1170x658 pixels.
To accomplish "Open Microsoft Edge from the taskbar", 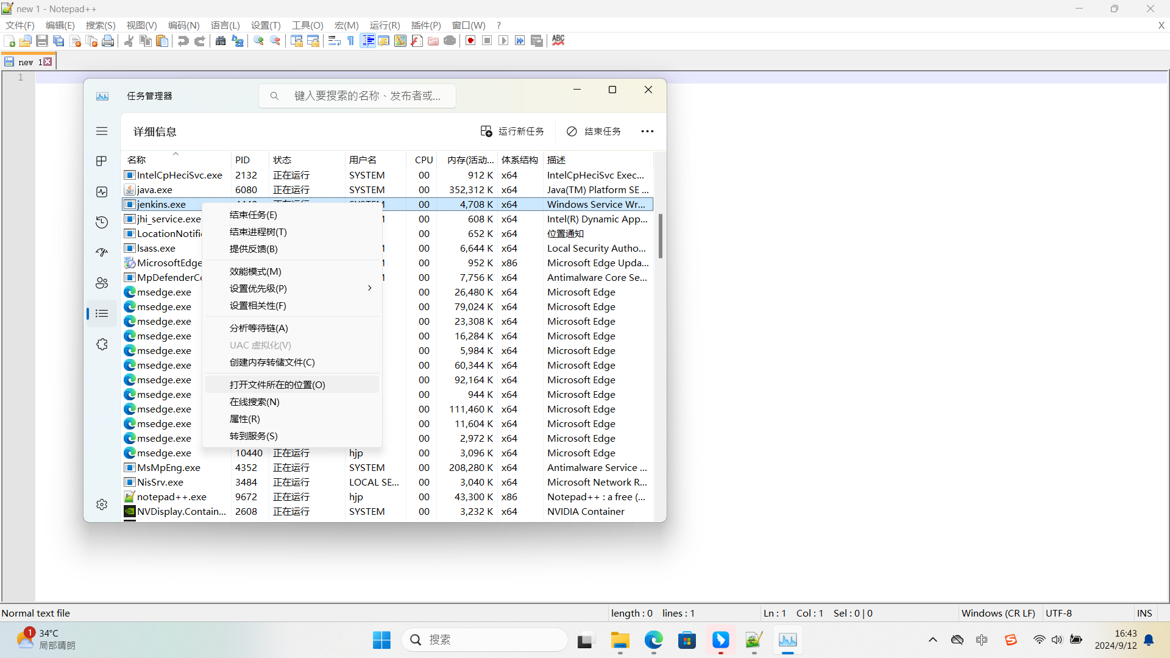I will coord(654,640).
